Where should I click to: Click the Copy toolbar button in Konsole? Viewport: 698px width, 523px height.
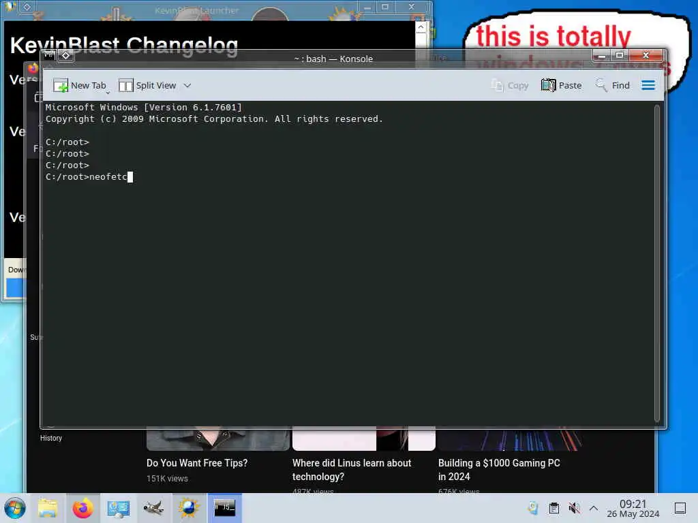pyautogui.click(x=509, y=85)
